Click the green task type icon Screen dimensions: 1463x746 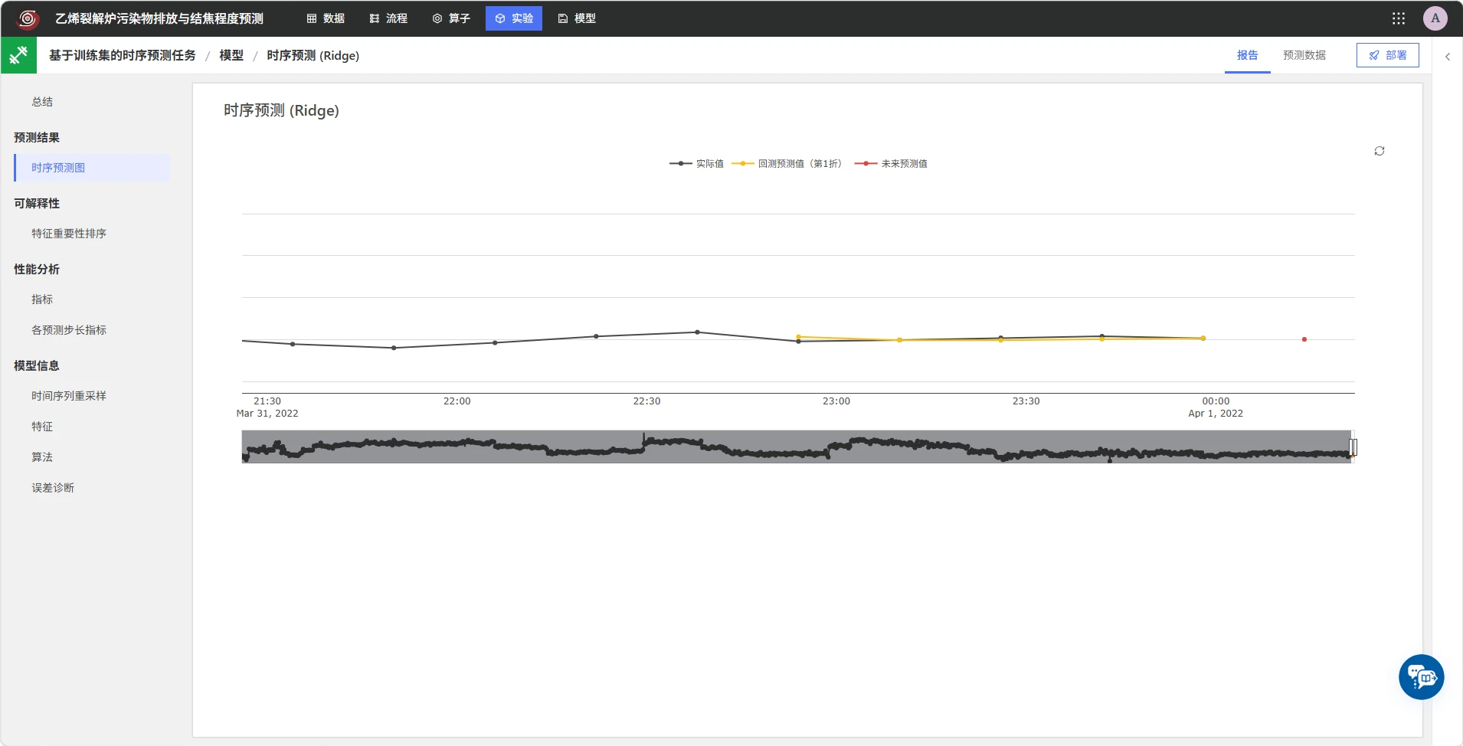click(x=19, y=55)
